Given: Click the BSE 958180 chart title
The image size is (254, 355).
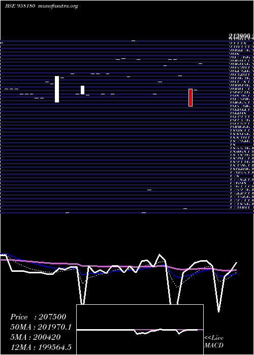Looking at the screenshot, I should [20, 6].
